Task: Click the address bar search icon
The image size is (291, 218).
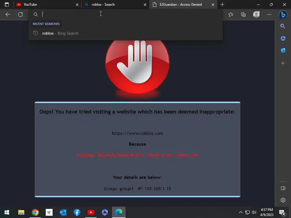Action: tap(36, 14)
